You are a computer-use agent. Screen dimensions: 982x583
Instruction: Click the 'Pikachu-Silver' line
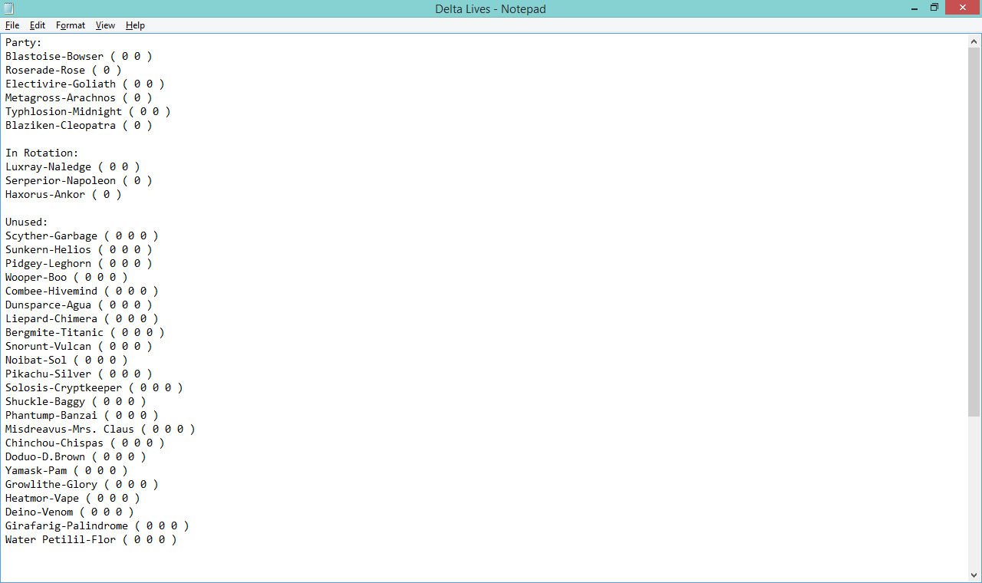click(79, 374)
